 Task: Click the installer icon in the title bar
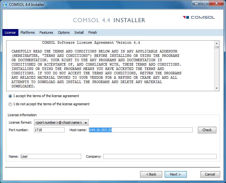click(x=5, y=4)
